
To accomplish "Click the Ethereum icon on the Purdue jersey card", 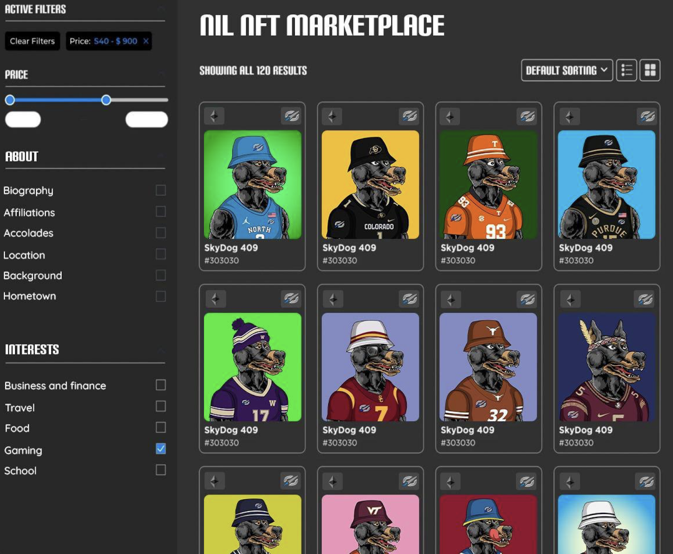I will click(x=570, y=116).
